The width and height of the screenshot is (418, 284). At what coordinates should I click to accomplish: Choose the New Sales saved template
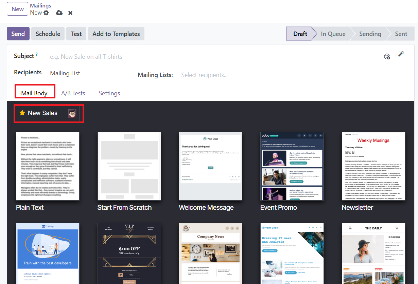click(48, 113)
